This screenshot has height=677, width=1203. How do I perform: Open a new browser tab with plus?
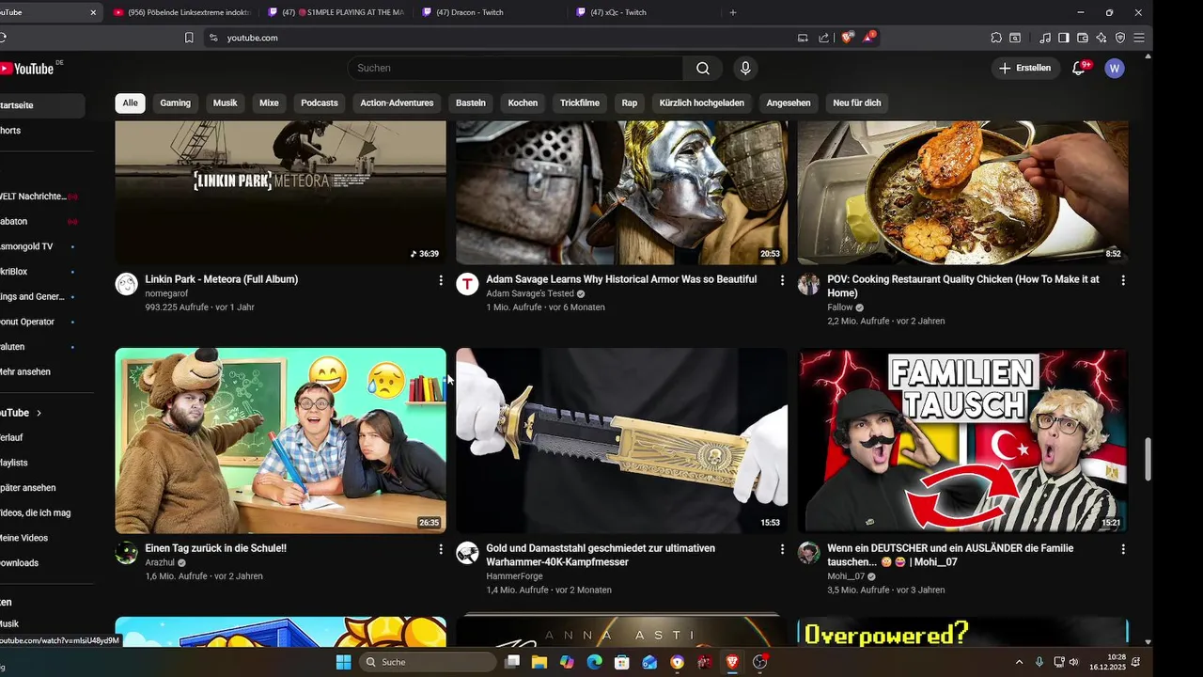(x=733, y=12)
